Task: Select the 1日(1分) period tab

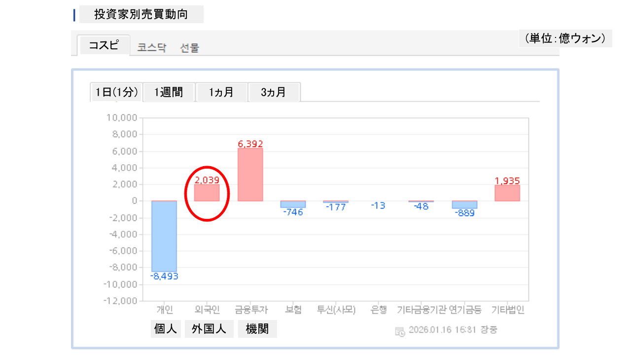Action: [117, 92]
